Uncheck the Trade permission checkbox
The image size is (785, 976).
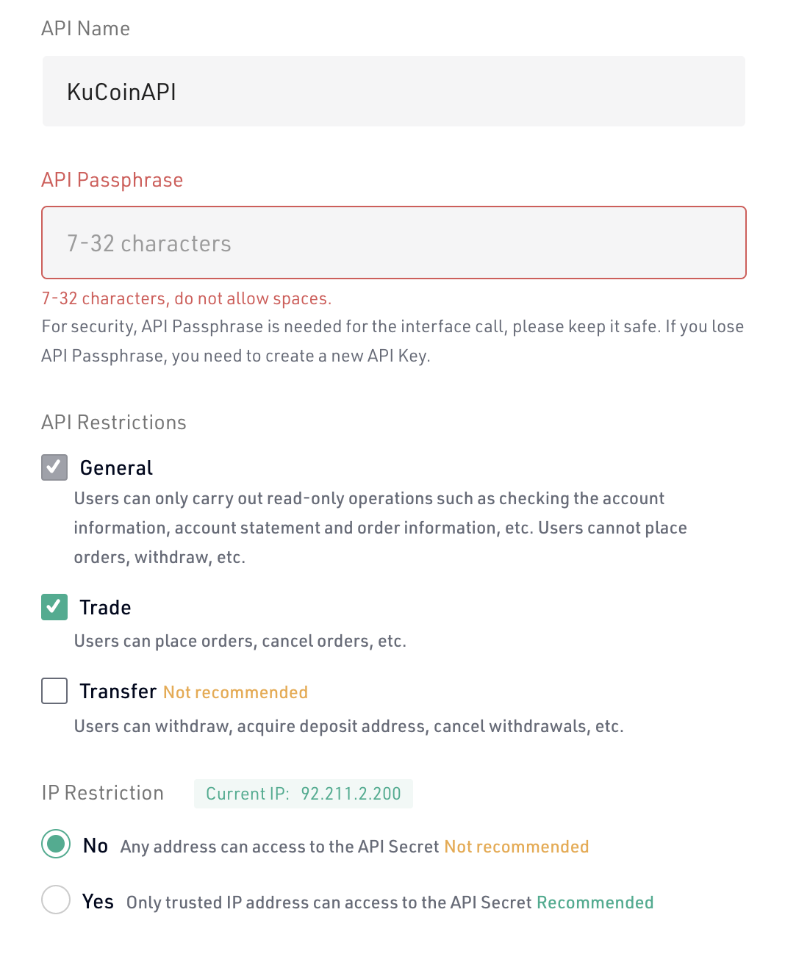[54, 607]
